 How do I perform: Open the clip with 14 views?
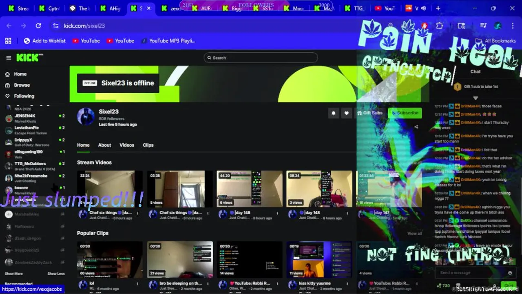[x=250, y=260]
